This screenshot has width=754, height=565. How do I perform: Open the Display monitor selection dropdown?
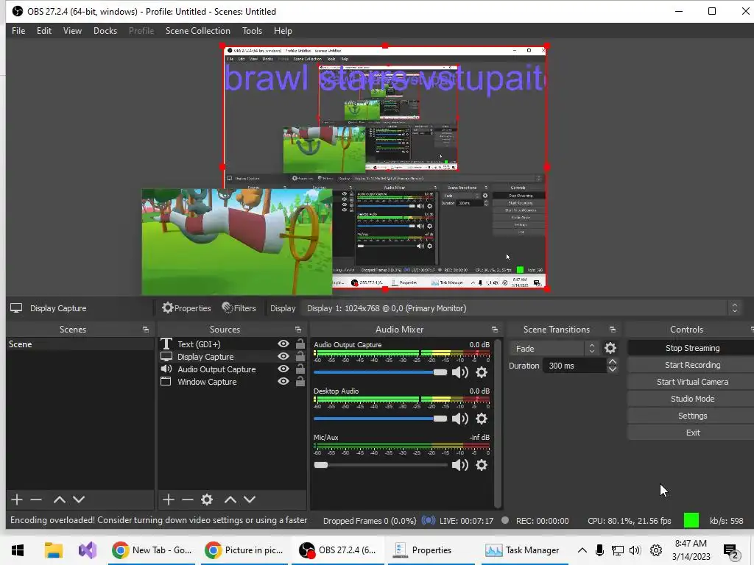tap(521, 308)
